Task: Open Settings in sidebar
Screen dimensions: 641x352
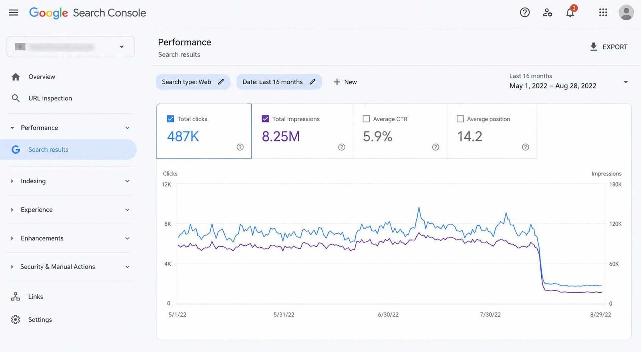Action: click(40, 320)
